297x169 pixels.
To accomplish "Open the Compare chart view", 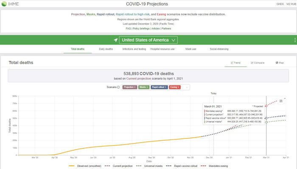I will click(258, 63).
